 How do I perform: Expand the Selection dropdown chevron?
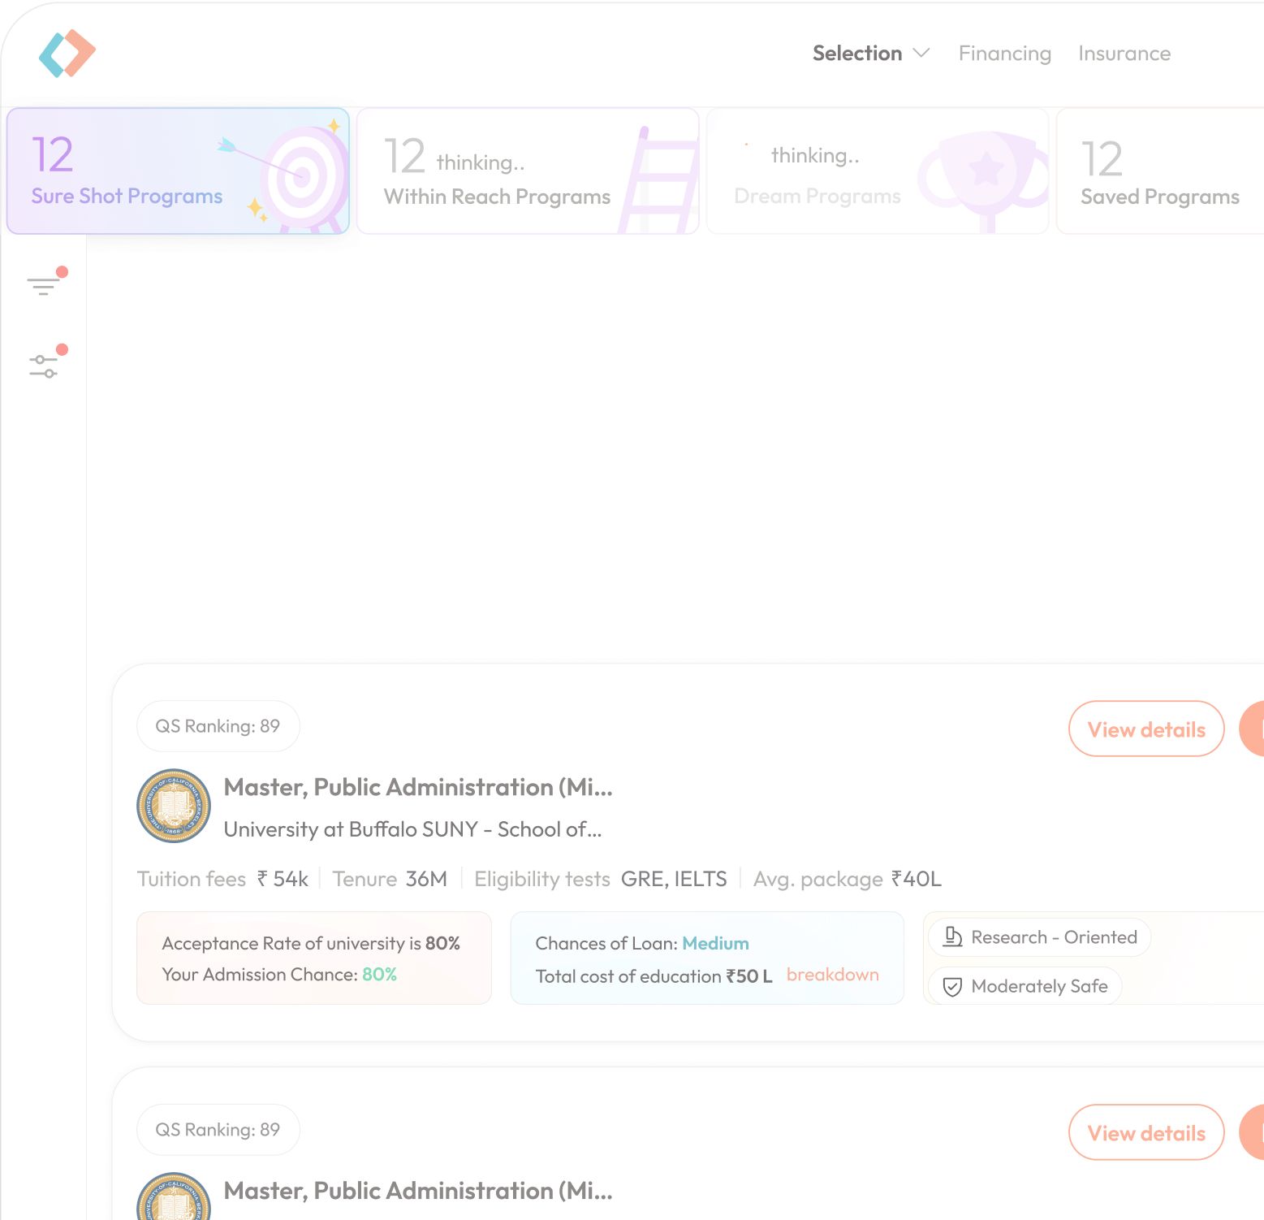(x=921, y=54)
